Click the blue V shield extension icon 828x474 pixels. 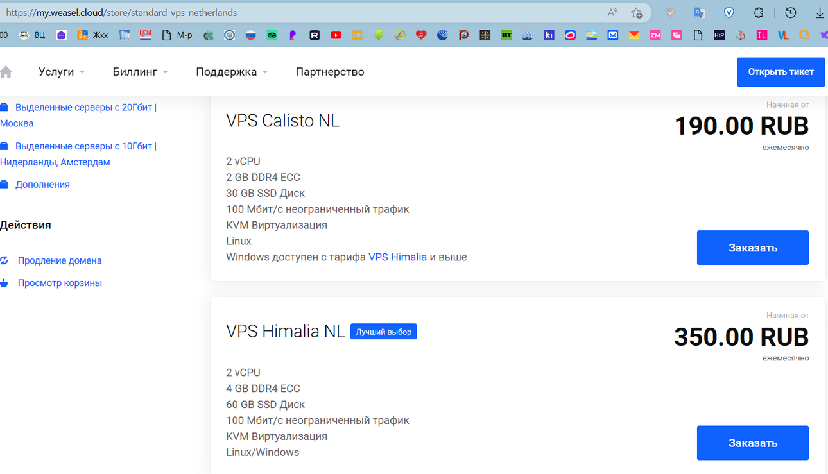(729, 13)
